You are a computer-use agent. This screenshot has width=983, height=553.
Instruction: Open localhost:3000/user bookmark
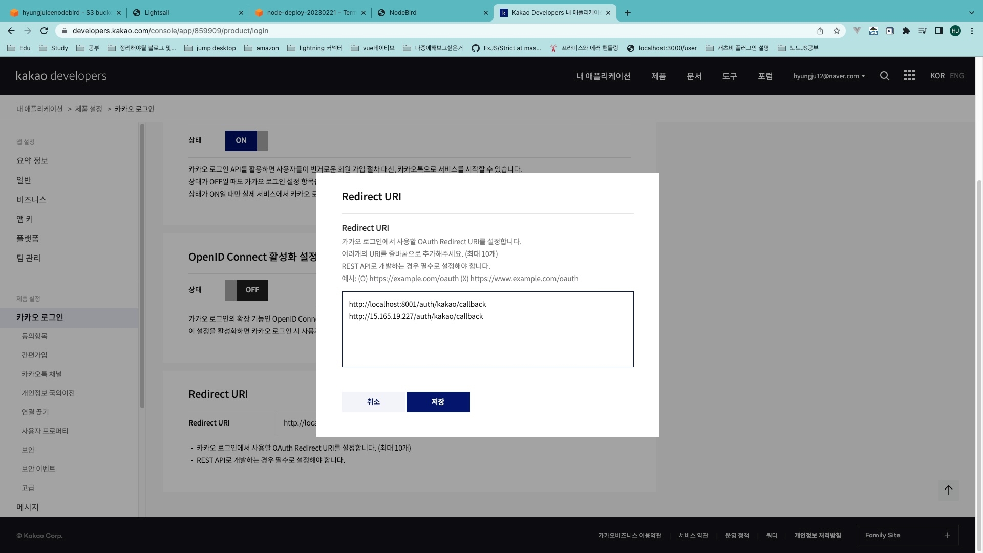tap(661, 48)
